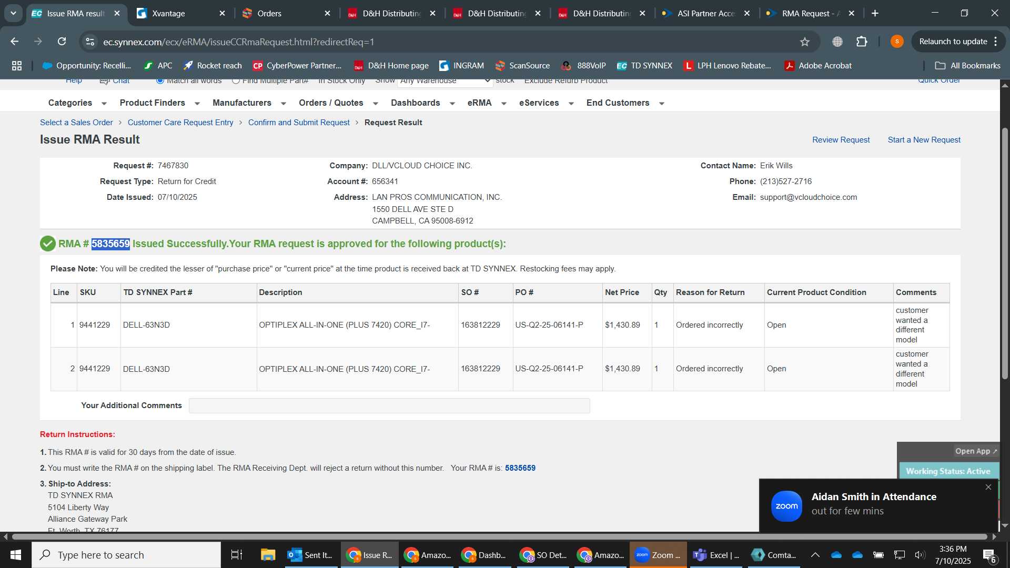Open the INGRAM bookmark
1010x568 pixels.
461,66
